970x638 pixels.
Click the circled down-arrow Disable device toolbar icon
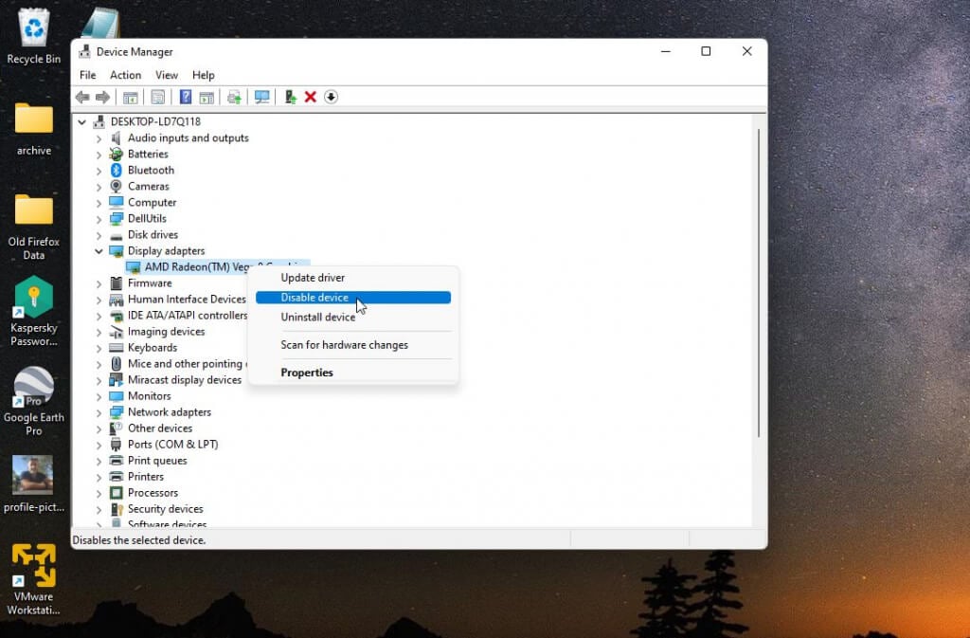pyautogui.click(x=331, y=97)
